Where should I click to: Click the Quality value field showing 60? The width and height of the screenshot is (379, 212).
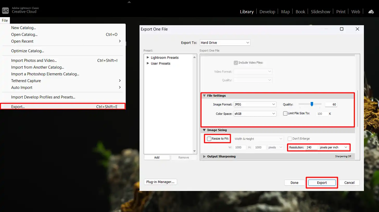tap(331, 104)
